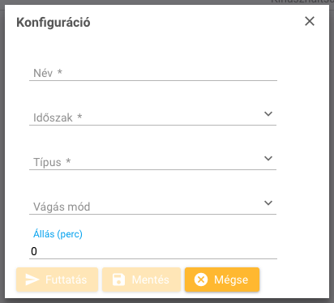Click the floppy disk icon on Mentés
The image size is (334, 303).
click(x=118, y=280)
